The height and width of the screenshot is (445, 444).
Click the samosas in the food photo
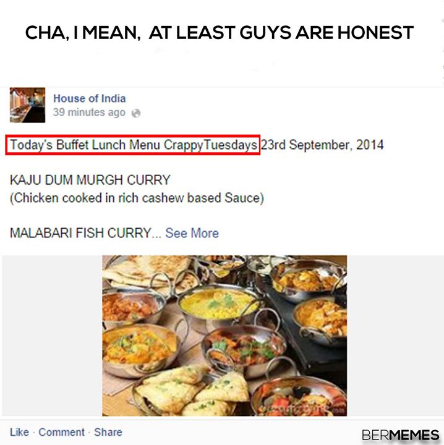193,393
